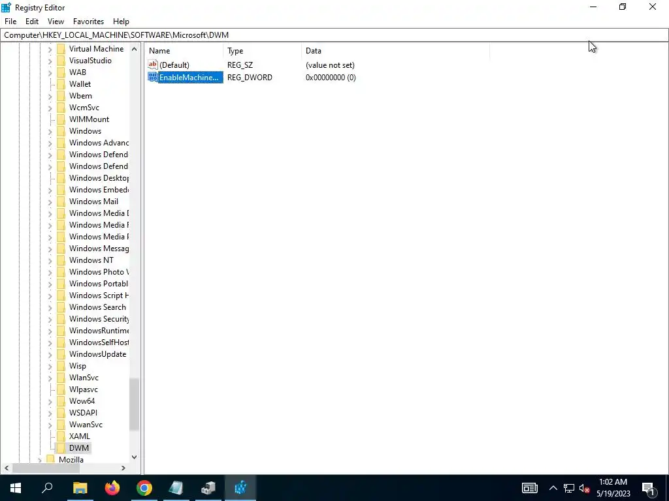The image size is (669, 501).
Task: Click the muted volume tray icon
Action: click(x=585, y=488)
